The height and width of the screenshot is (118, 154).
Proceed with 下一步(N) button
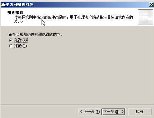click(113, 112)
